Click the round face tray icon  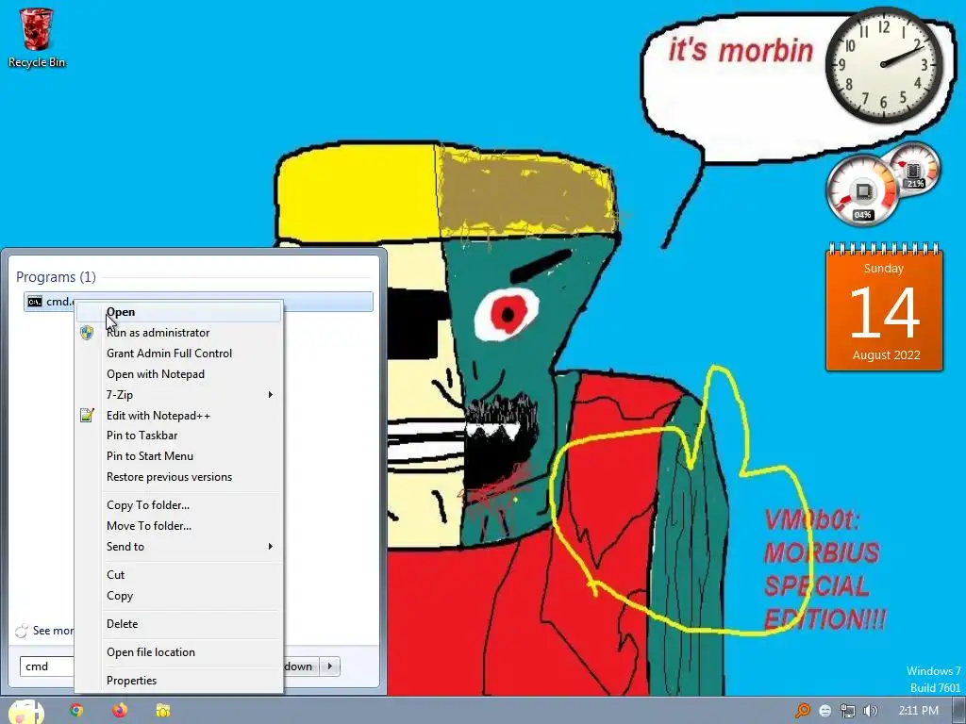(824, 711)
